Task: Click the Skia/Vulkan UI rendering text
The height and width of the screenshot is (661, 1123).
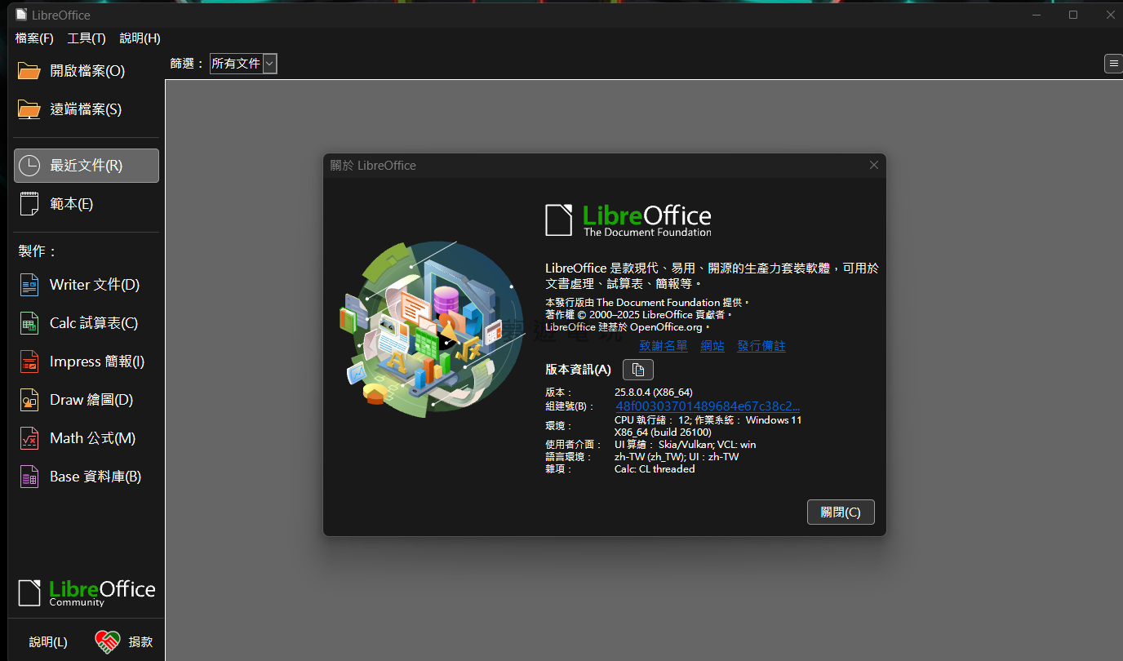Action: tap(686, 445)
